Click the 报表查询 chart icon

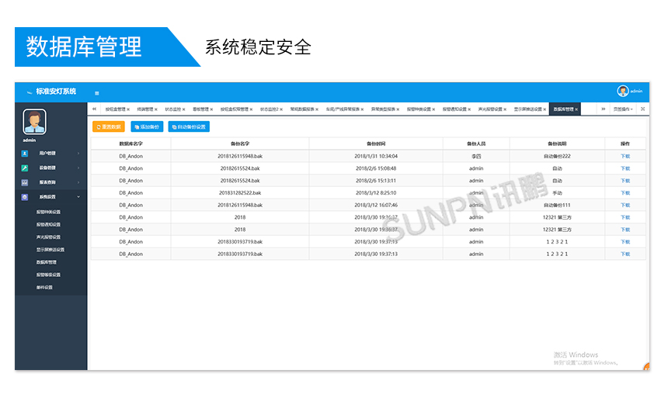(x=25, y=182)
